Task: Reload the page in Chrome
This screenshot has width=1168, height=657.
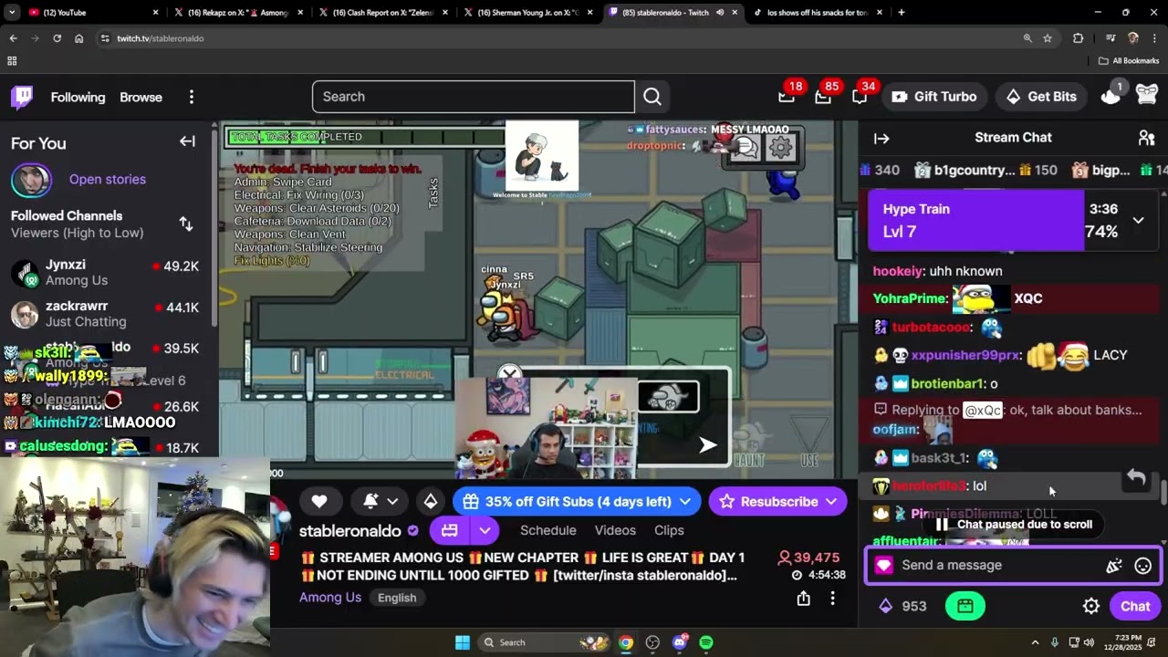Action: (x=57, y=38)
